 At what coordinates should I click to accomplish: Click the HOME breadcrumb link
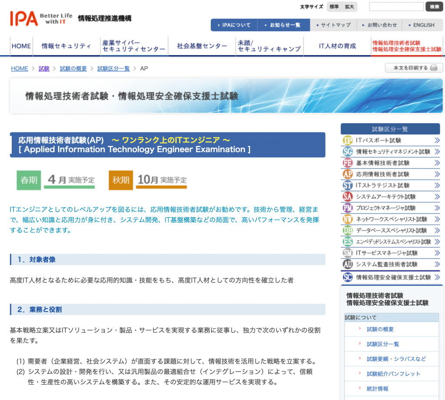20,69
